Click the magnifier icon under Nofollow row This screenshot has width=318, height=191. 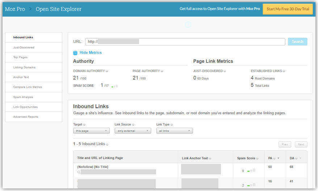[79, 172]
